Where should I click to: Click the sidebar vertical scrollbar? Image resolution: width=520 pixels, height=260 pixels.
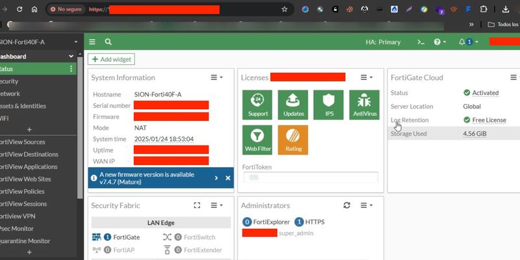80,127
